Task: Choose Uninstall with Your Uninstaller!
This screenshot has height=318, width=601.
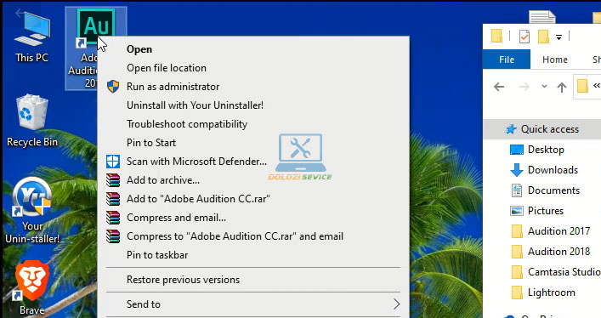Action: [x=253, y=105]
